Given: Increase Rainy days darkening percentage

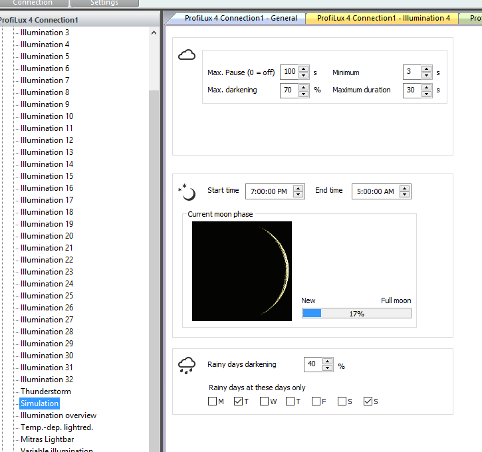Looking at the screenshot, I should tap(327, 362).
